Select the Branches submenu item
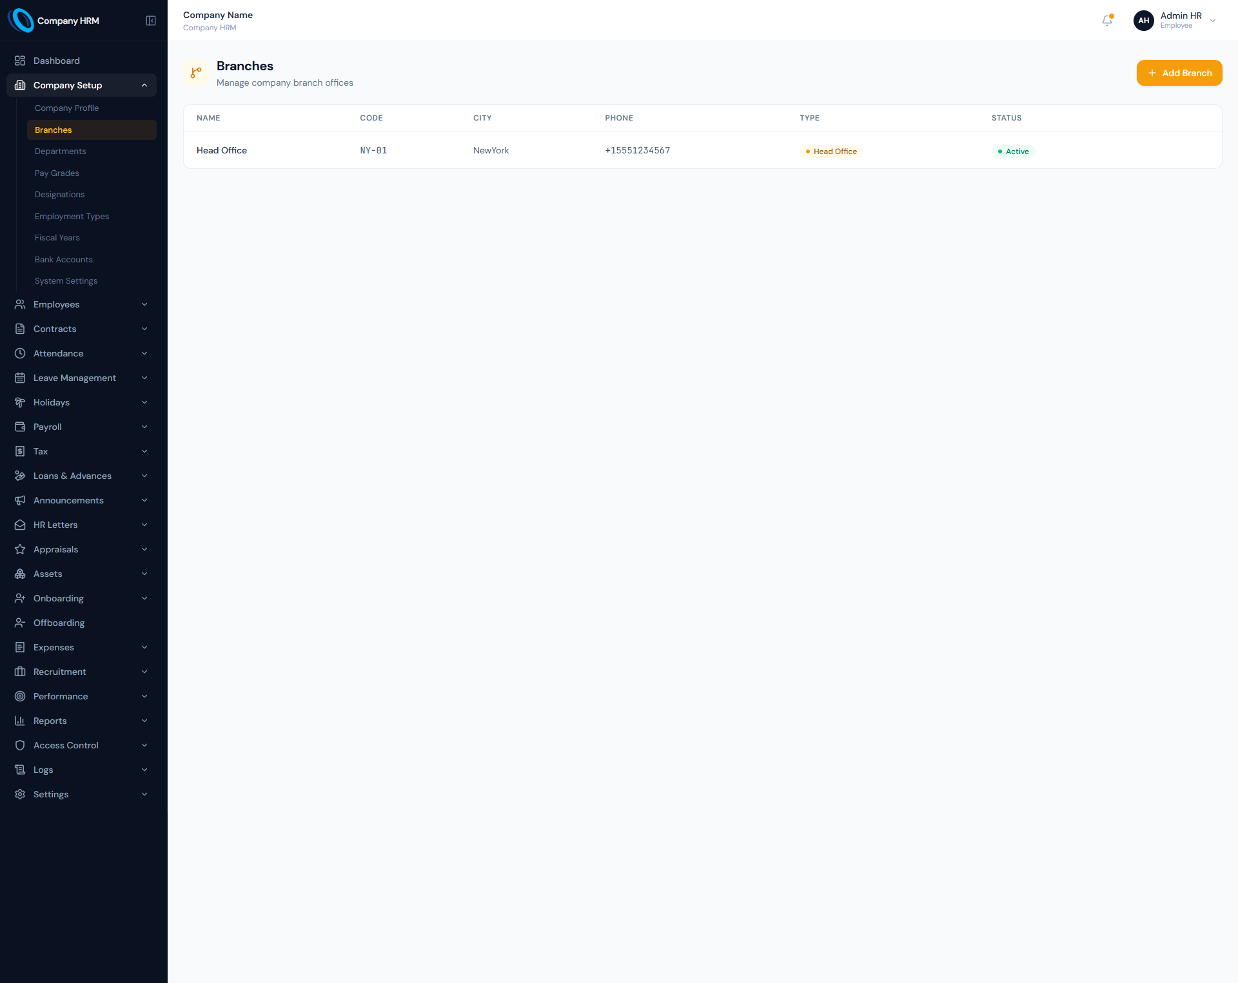 92,130
